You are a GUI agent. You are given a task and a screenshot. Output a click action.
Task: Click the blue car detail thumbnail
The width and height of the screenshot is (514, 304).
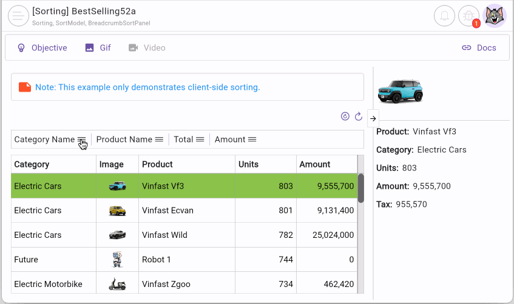[x=400, y=91]
